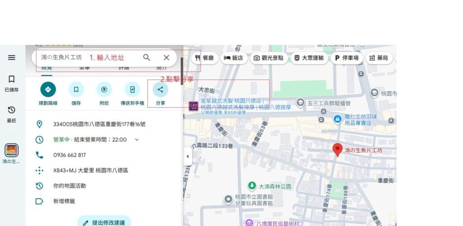Click plus code X843+MJ 大愛里
463x226 pixels.
click(x=90, y=171)
